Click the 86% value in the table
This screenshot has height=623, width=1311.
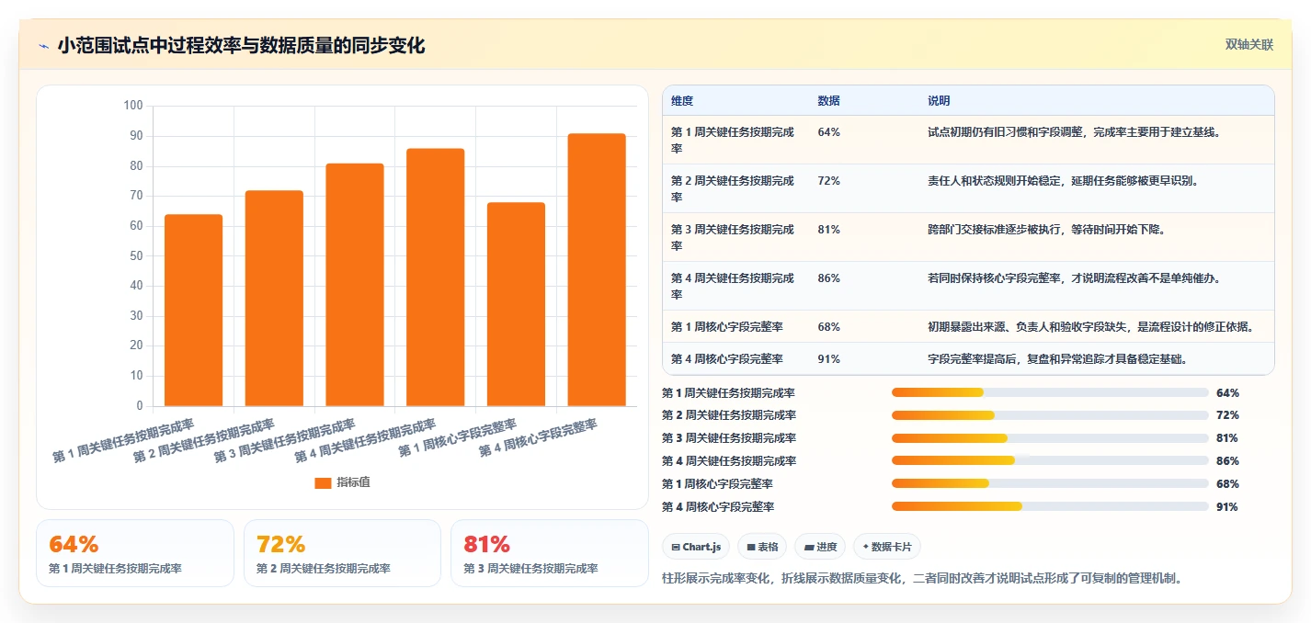click(828, 278)
